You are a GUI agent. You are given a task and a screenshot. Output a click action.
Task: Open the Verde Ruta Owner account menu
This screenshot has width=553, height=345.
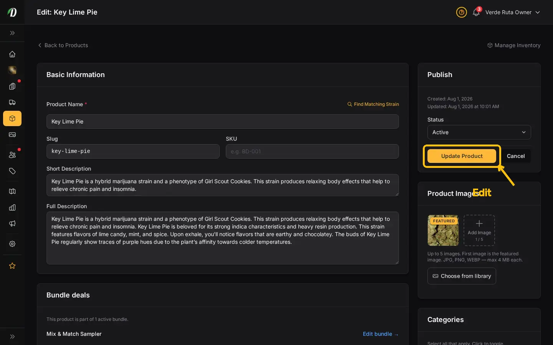[512, 12]
